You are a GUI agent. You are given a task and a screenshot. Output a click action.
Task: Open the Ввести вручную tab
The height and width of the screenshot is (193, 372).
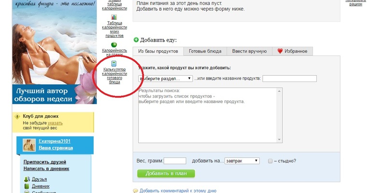click(249, 51)
